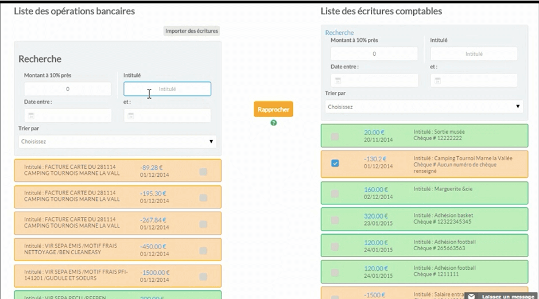The image size is (539, 299).
Task: Click 'Chèque # 12222222' text
Action: click(437, 138)
